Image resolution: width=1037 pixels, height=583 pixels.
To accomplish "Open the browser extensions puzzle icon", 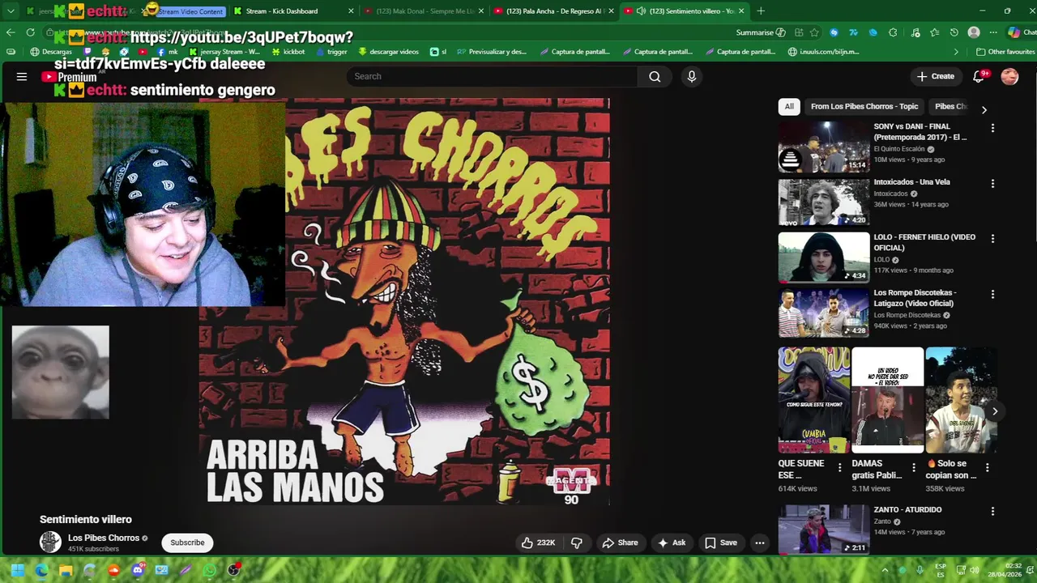I will click(x=893, y=32).
